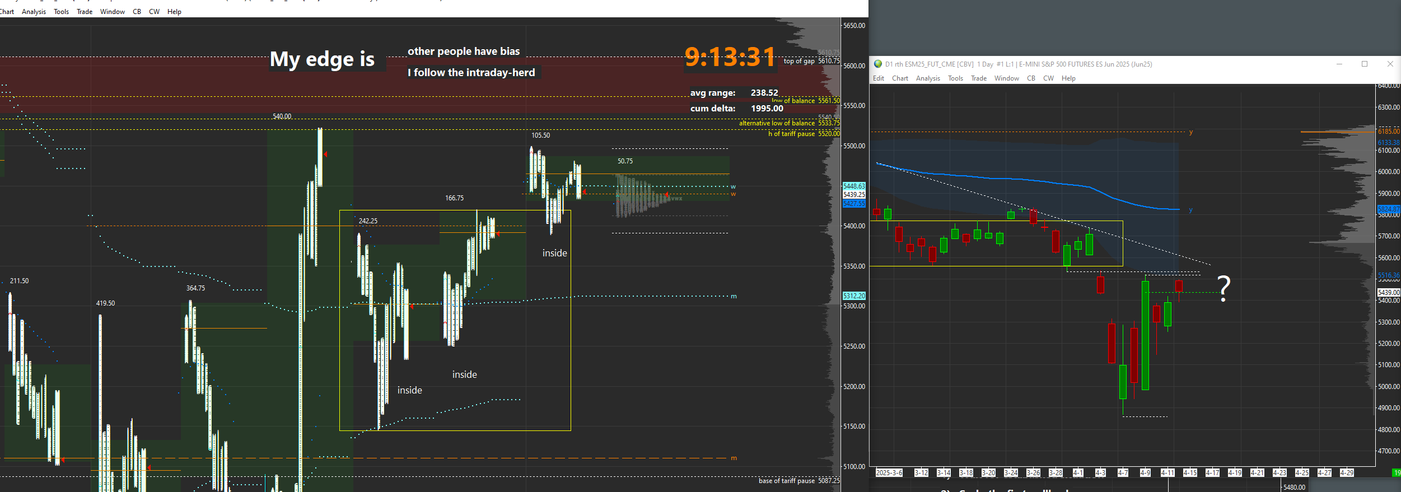This screenshot has height=492, width=1401.
Task: Click the 5448.63 price marker on left chart scale
Action: 854,186
